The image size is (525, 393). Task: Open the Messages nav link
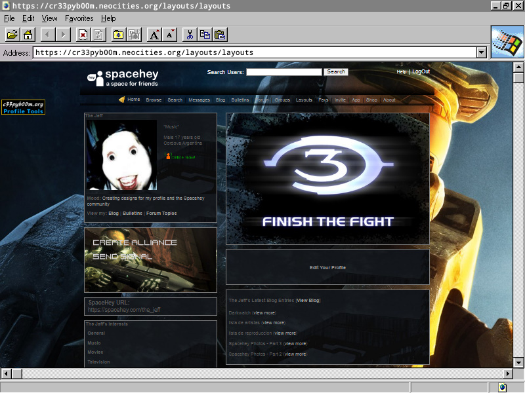point(199,100)
